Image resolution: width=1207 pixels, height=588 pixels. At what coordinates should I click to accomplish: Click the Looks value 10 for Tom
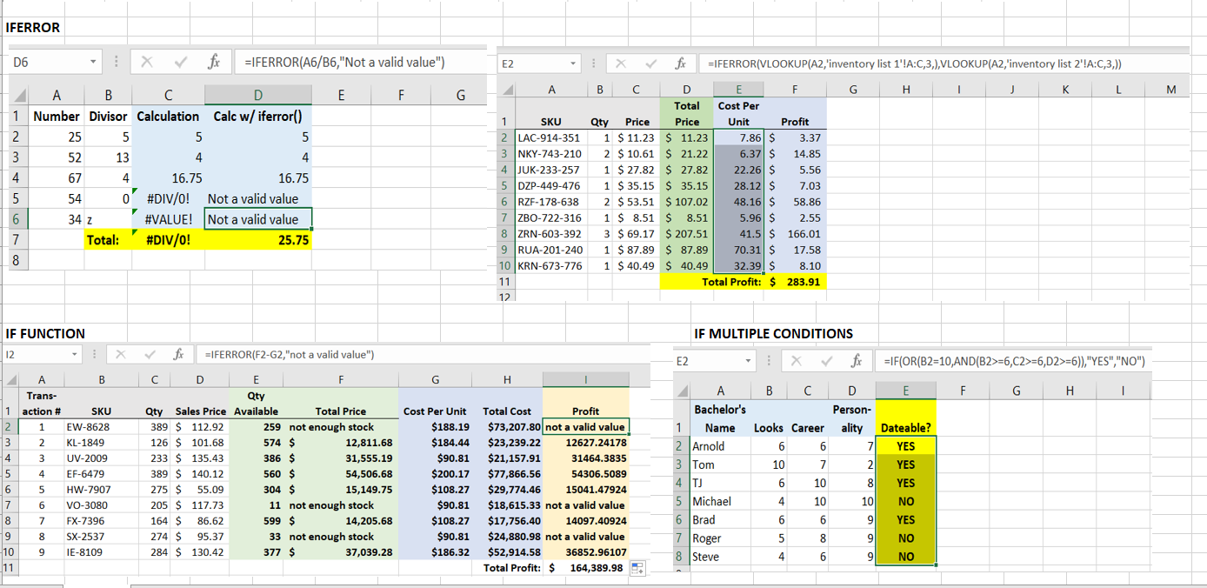tap(768, 464)
